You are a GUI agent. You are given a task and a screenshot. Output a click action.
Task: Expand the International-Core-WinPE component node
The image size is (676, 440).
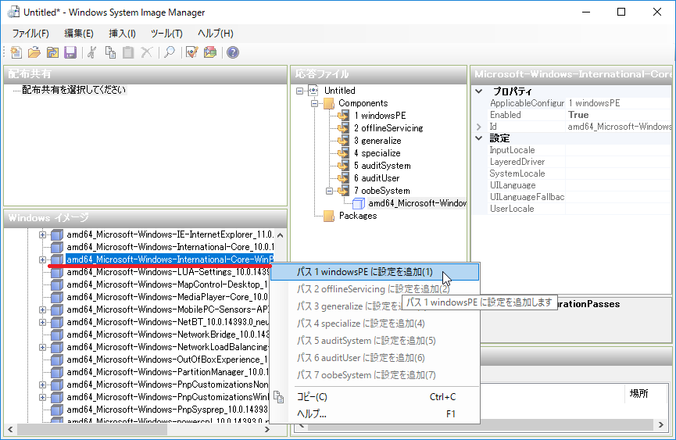tap(42, 260)
